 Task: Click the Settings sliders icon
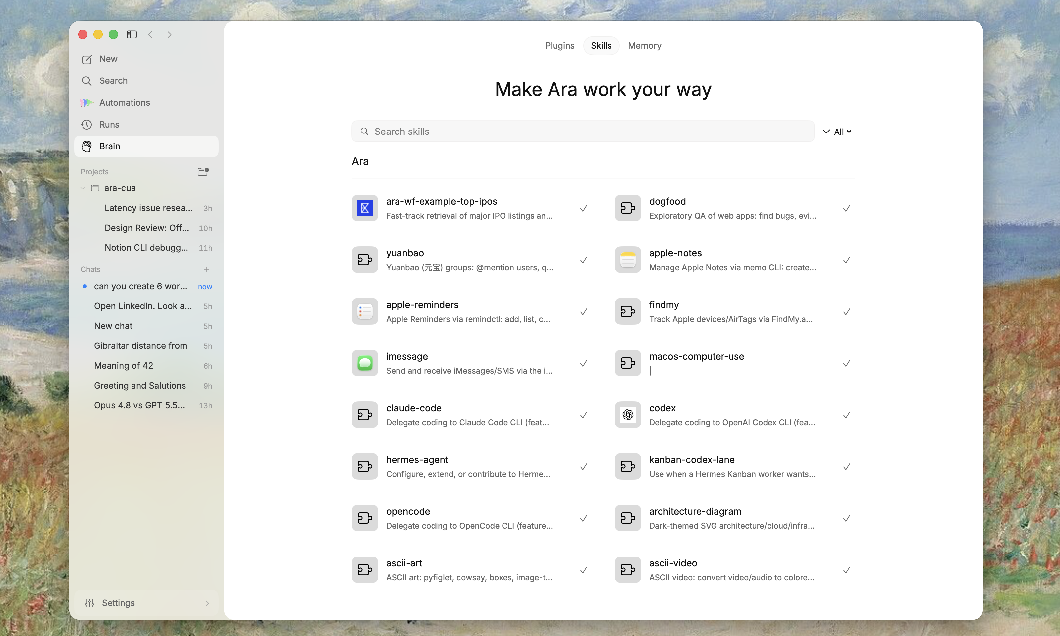tap(89, 603)
